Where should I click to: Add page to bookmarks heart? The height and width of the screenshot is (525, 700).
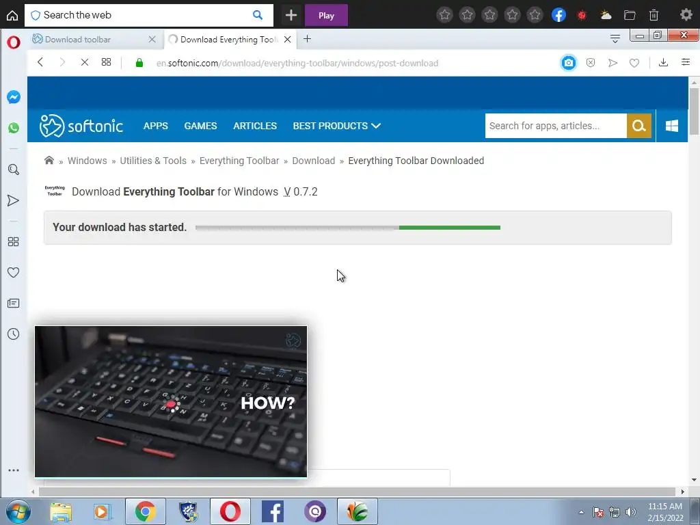click(x=634, y=63)
